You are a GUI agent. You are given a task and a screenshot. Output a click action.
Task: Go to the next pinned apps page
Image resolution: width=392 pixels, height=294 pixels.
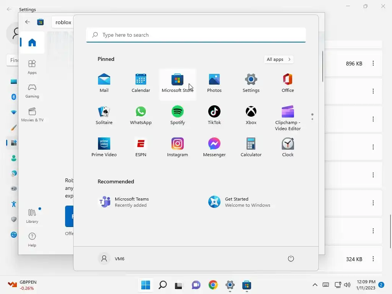[312, 119]
